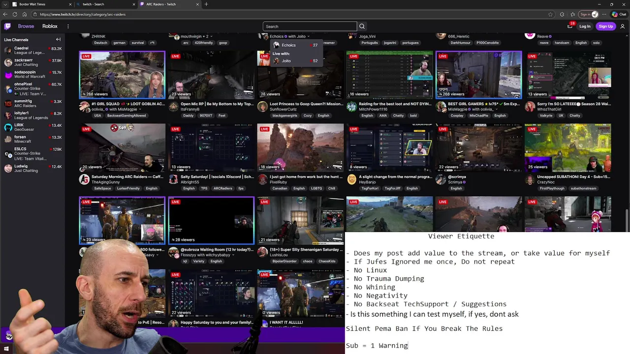Collapse the Live Channels sidebar
The width and height of the screenshot is (630, 354).
[58, 40]
